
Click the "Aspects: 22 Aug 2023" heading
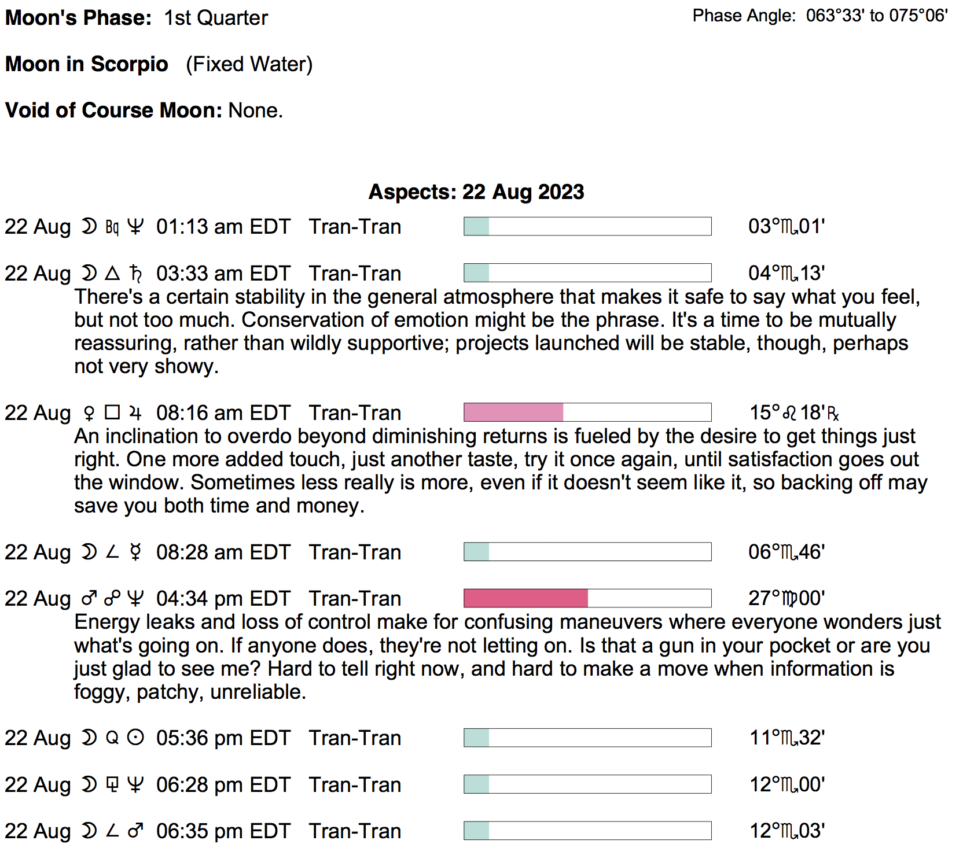point(476,192)
